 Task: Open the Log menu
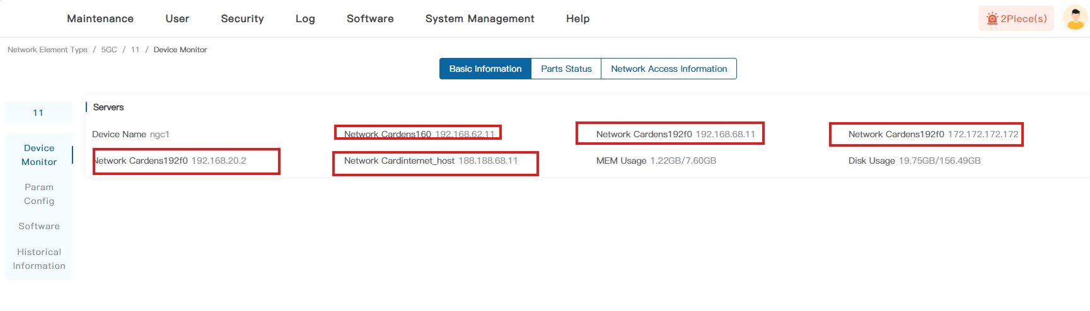[x=305, y=19]
